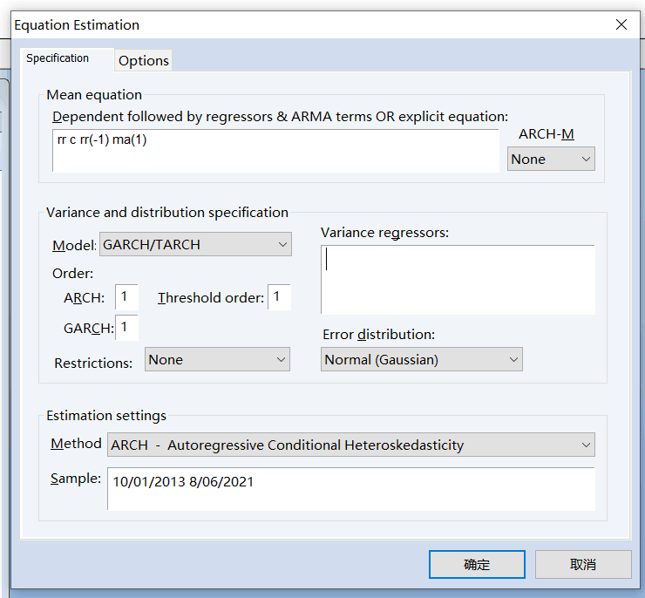
Task: Click the Error distribution dropdown arrow
Action: click(x=513, y=359)
